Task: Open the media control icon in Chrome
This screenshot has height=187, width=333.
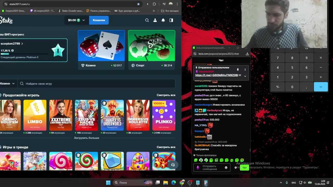Action: (164, 4)
